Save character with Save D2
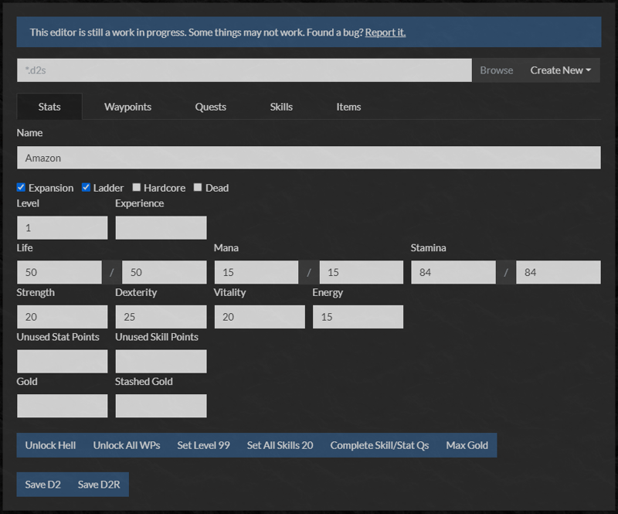618x514 pixels. (x=43, y=485)
